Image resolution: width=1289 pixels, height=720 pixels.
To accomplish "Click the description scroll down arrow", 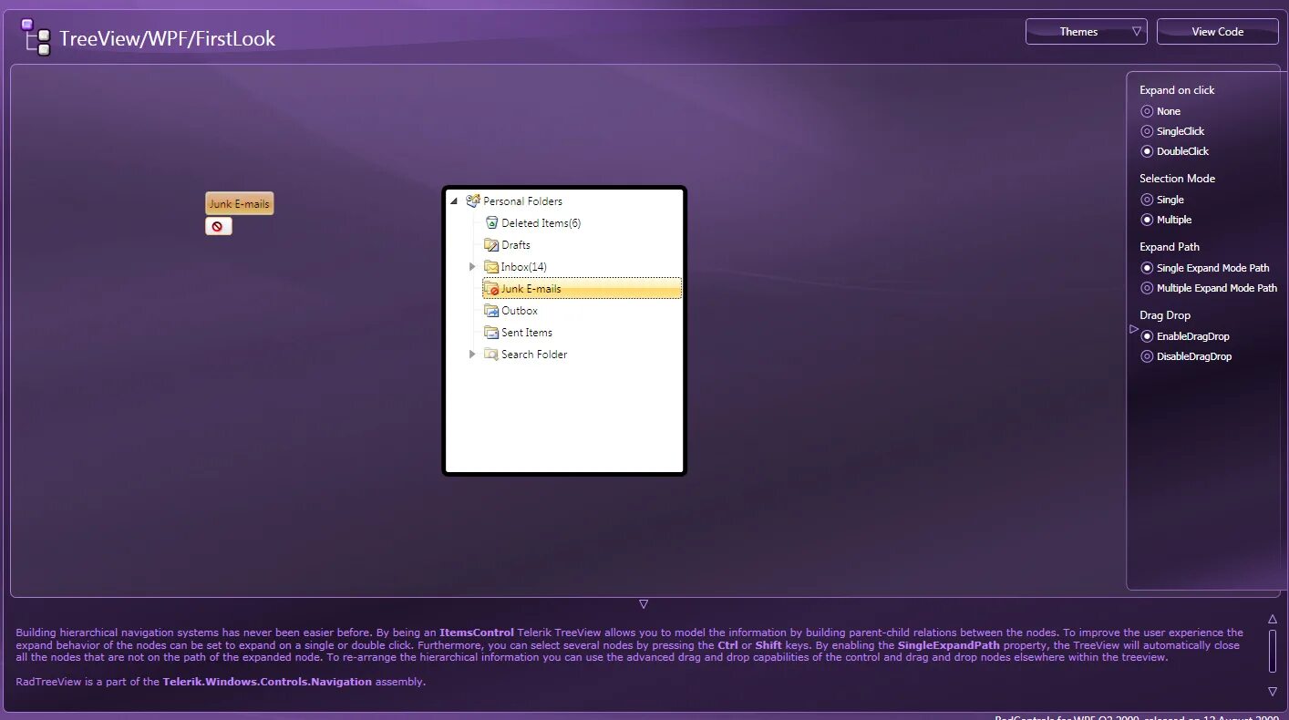I will 1273,692.
